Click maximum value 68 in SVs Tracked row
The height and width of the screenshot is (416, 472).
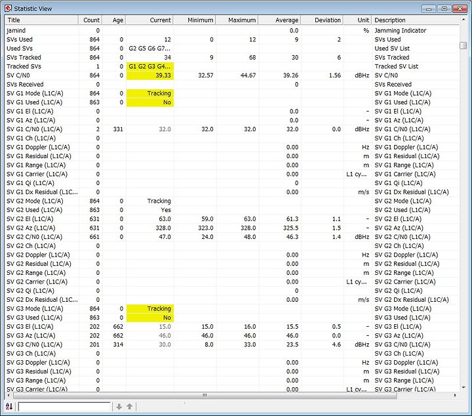(x=252, y=58)
